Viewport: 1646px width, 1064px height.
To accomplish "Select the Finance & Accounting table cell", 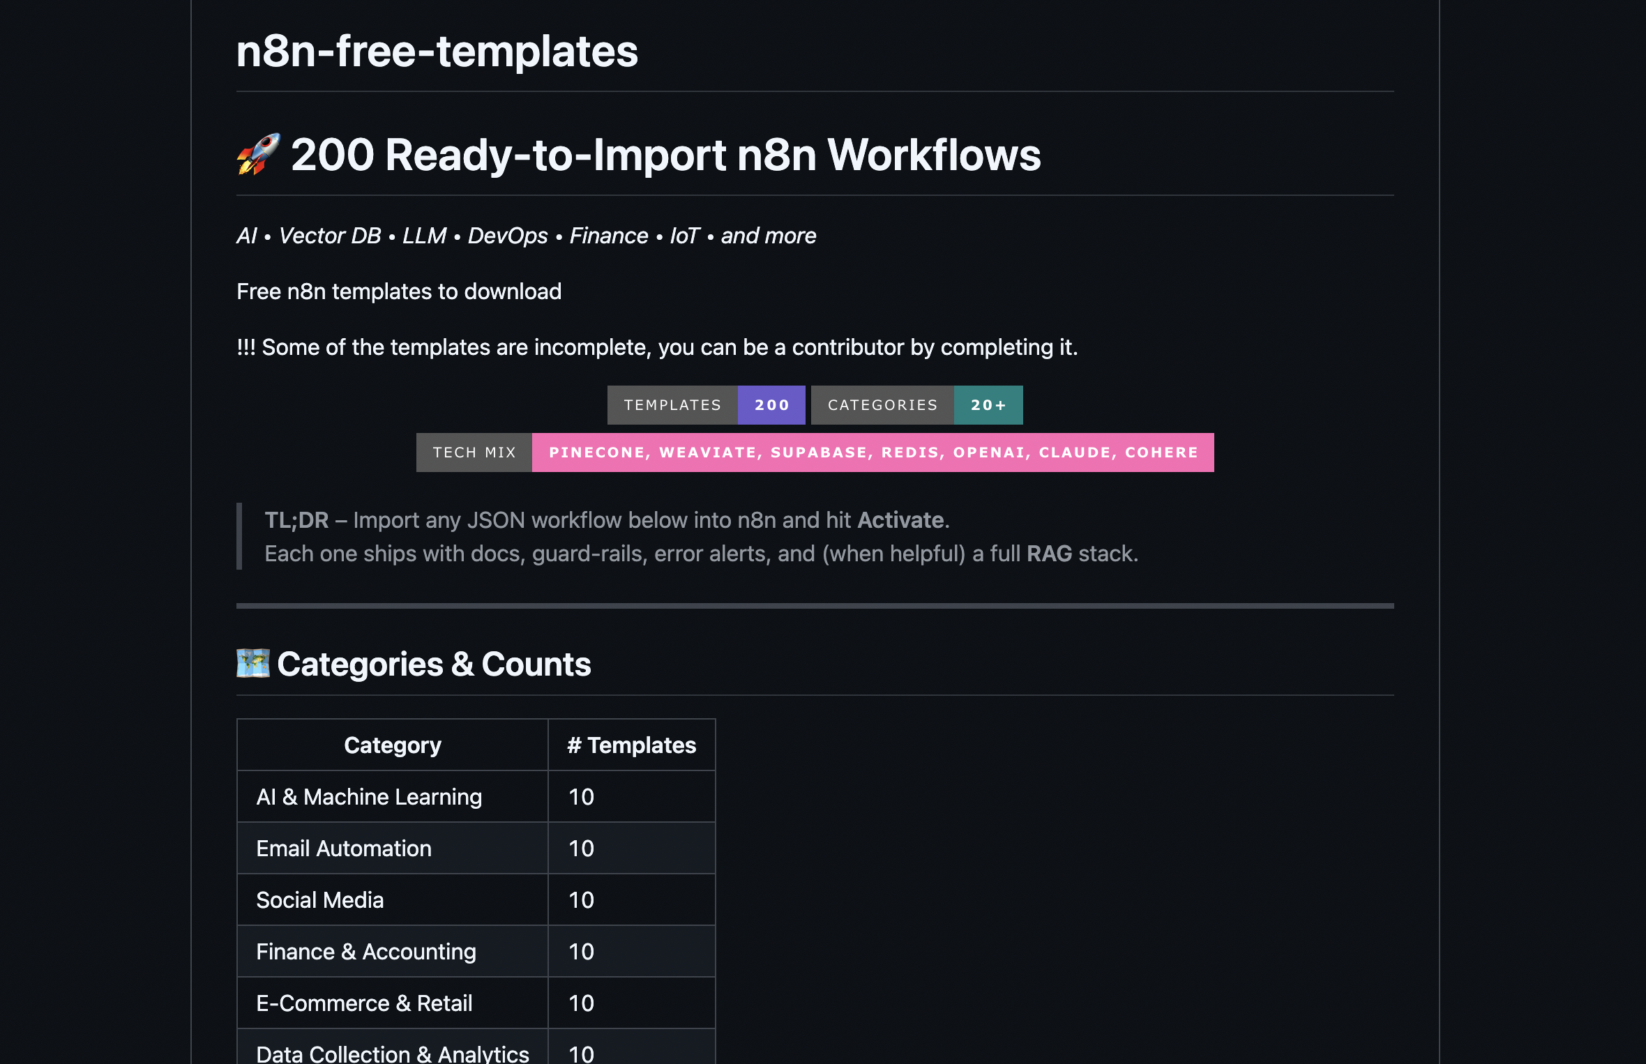I will pyautogui.click(x=366, y=952).
